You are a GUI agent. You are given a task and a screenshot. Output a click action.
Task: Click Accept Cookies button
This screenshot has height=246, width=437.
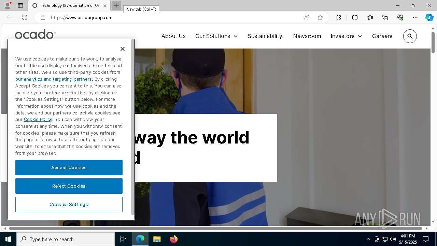[x=69, y=168]
